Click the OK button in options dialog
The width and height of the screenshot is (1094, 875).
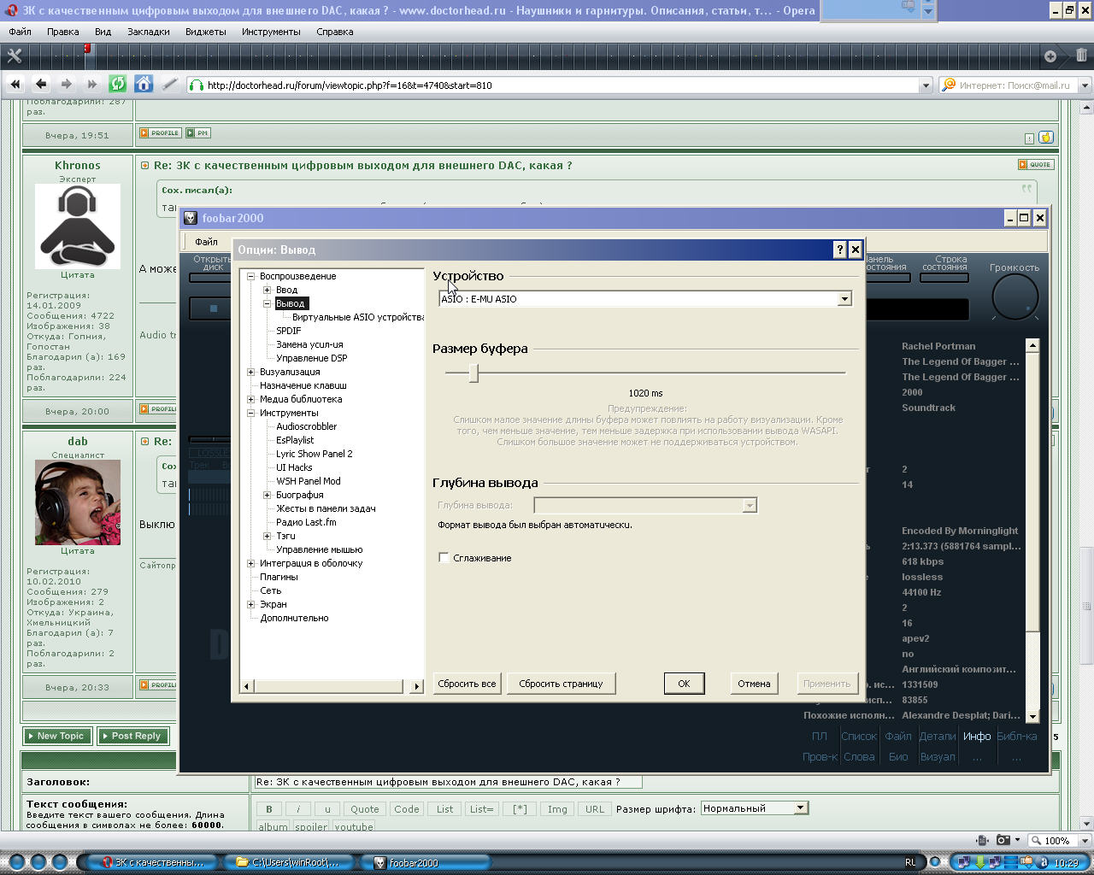tap(684, 684)
